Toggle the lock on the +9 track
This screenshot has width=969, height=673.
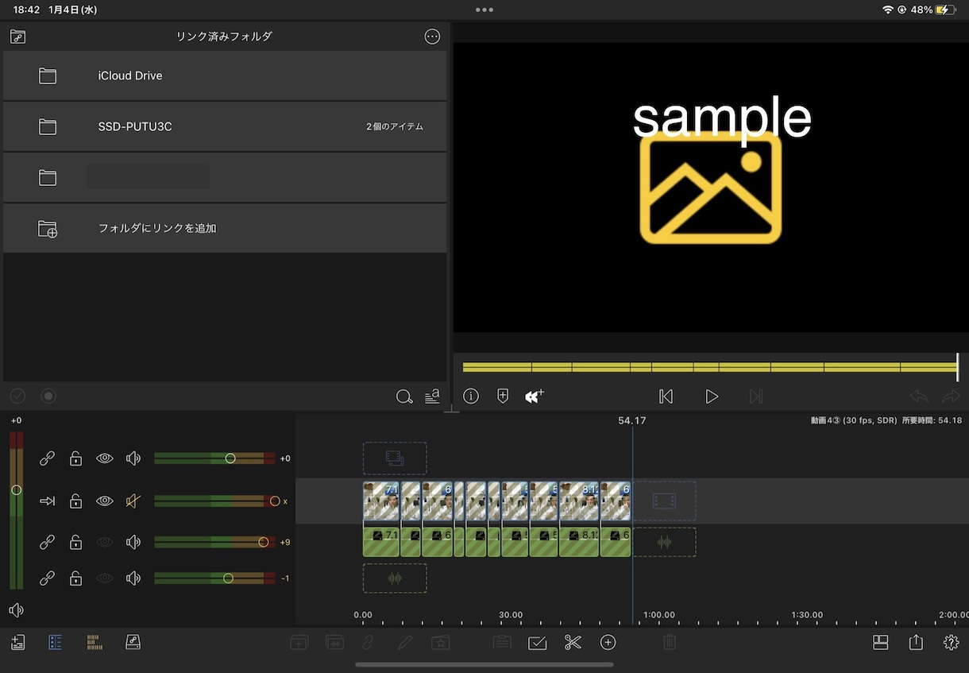click(x=75, y=542)
